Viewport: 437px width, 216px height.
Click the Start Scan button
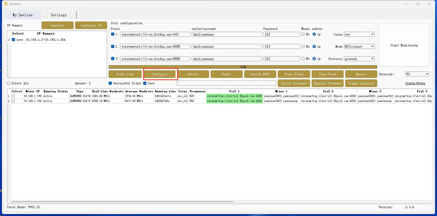[x=125, y=74]
